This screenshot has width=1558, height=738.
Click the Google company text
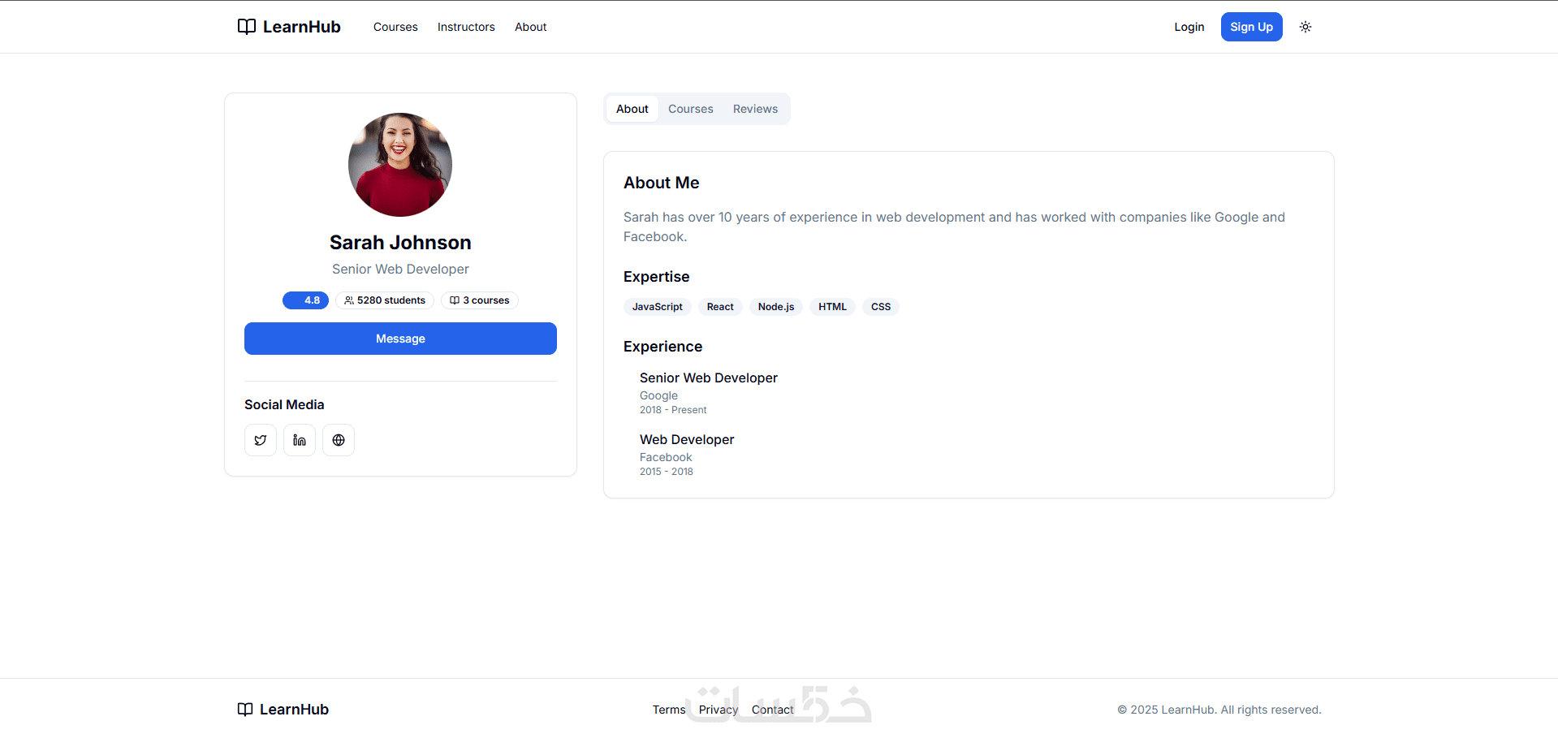[x=658, y=395]
